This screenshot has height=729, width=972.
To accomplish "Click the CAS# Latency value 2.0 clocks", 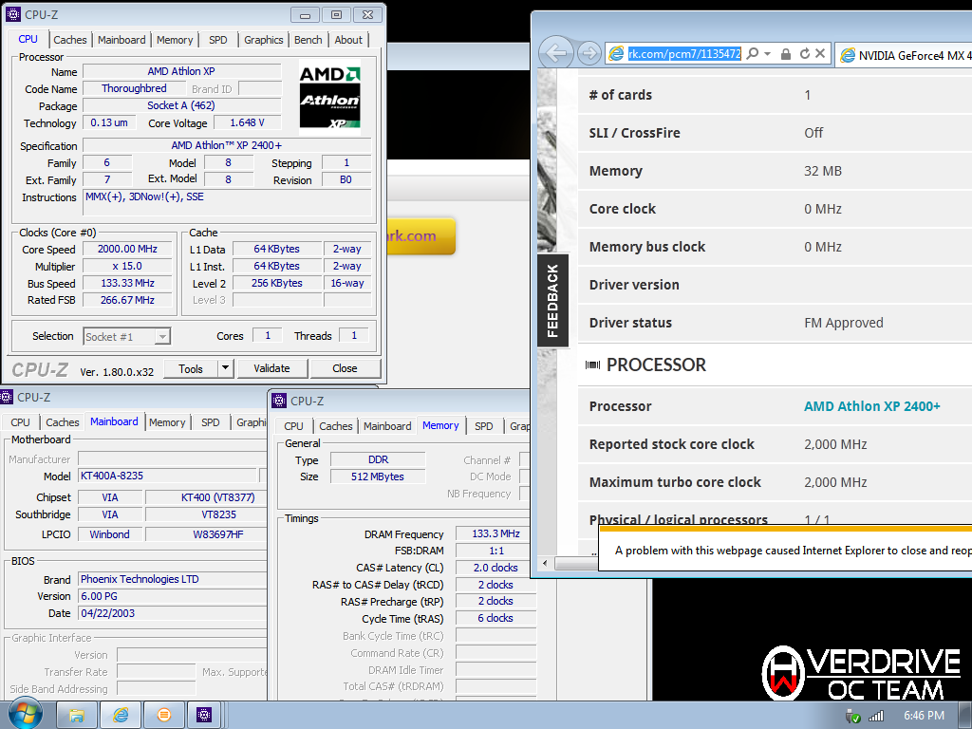I will click(495, 568).
